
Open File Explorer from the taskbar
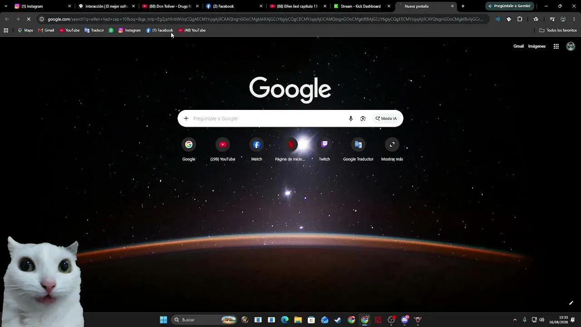298,320
